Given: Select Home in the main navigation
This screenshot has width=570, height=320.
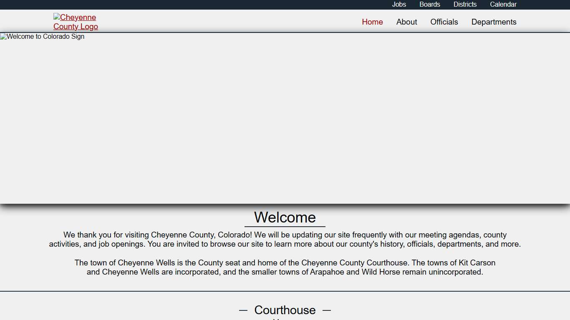Looking at the screenshot, I should click(372, 22).
